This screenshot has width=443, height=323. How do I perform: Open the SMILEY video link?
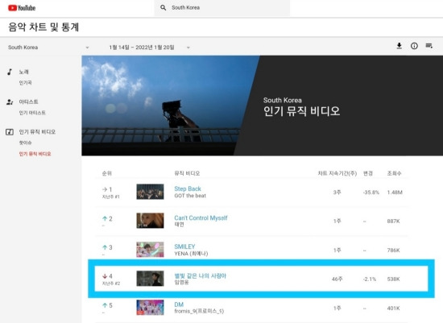click(184, 246)
